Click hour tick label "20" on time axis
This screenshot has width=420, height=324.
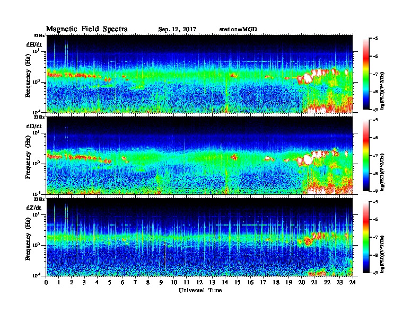(x=301, y=282)
